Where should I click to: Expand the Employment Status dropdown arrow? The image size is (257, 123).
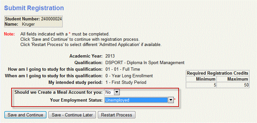171,100
